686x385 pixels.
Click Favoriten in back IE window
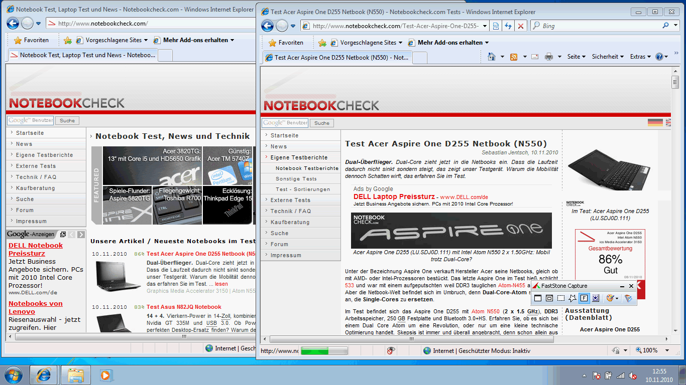31,40
